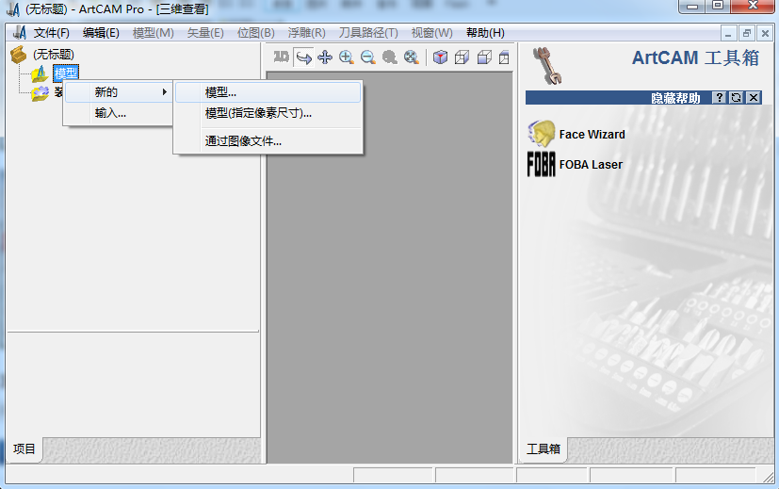Open the 帮助(H) menu
Viewport: 779px width, 489px height.
pyautogui.click(x=485, y=33)
